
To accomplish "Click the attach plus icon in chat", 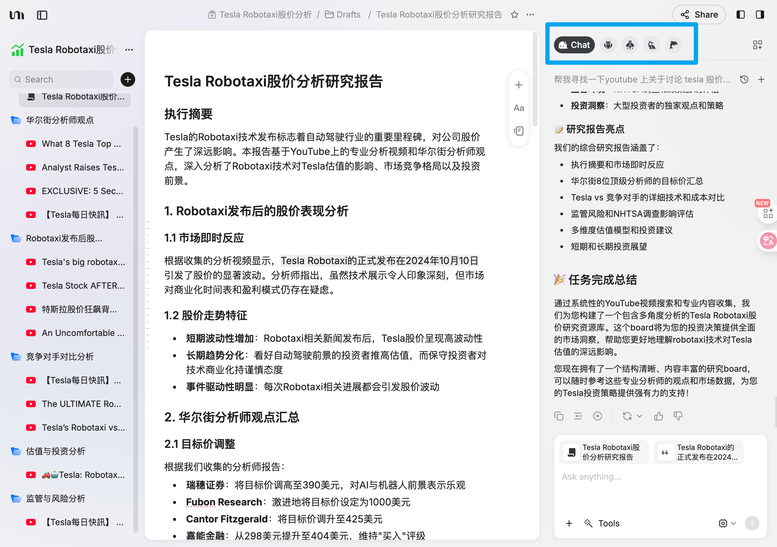I will coord(569,523).
